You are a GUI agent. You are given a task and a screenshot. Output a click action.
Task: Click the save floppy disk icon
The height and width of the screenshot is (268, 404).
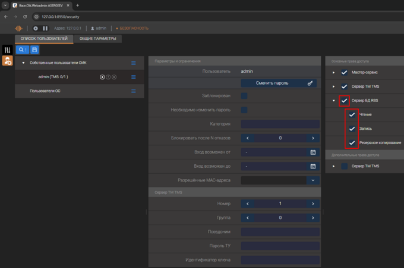34,50
